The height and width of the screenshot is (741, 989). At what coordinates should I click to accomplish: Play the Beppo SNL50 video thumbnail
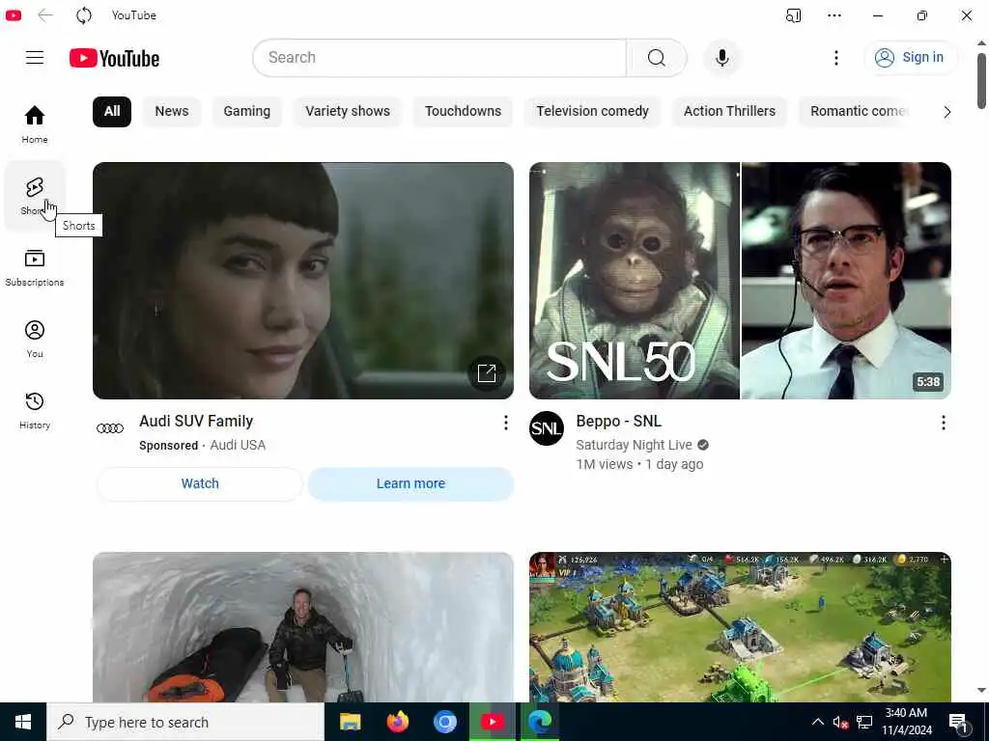point(740,281)
